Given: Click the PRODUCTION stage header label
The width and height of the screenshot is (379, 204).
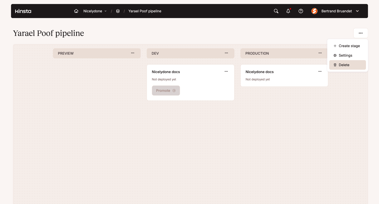Looking at the screenshot, I should pyautogui.click(x=257, y=53).
